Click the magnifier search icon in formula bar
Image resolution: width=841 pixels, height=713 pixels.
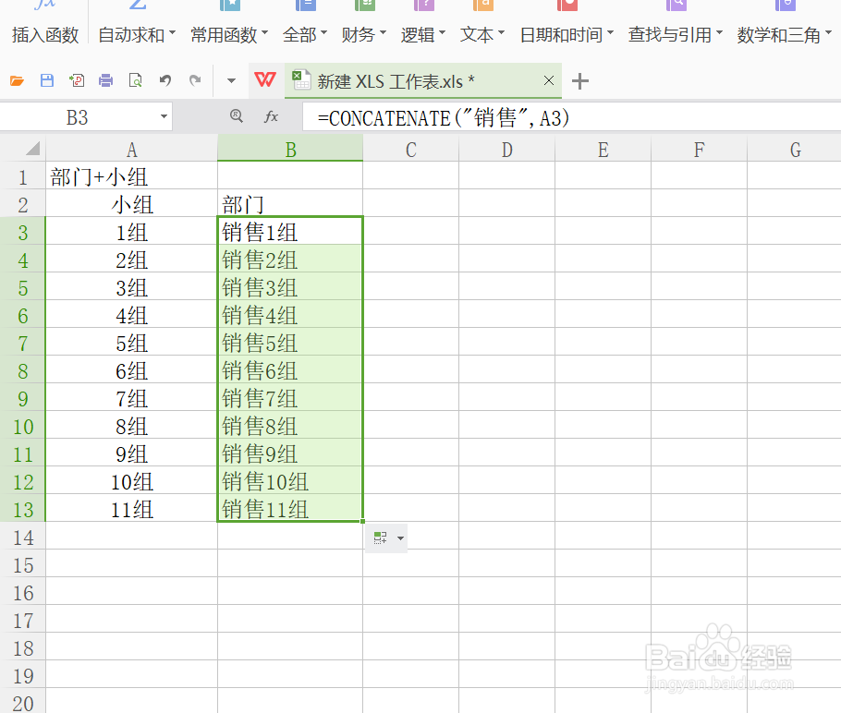point(237,117)
